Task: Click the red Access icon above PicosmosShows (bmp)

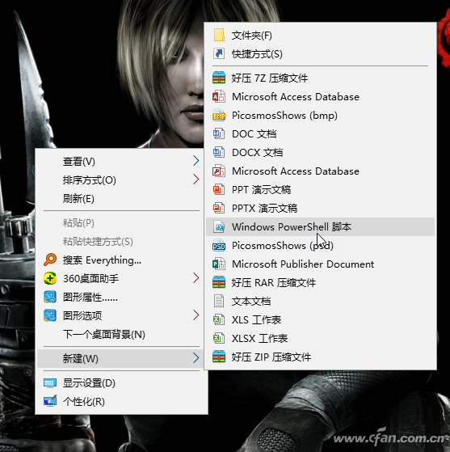Action: (219, 96)
